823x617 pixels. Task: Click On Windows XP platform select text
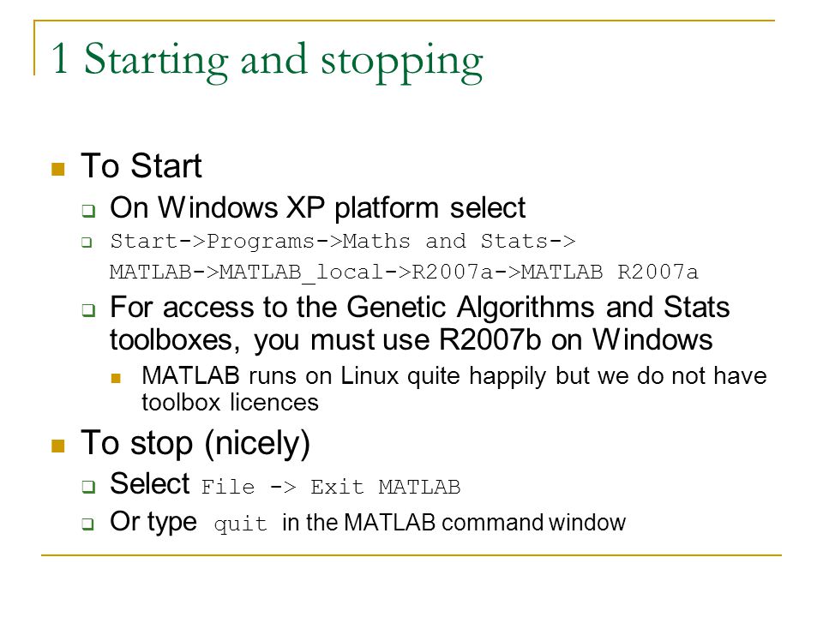coord(317,208)
